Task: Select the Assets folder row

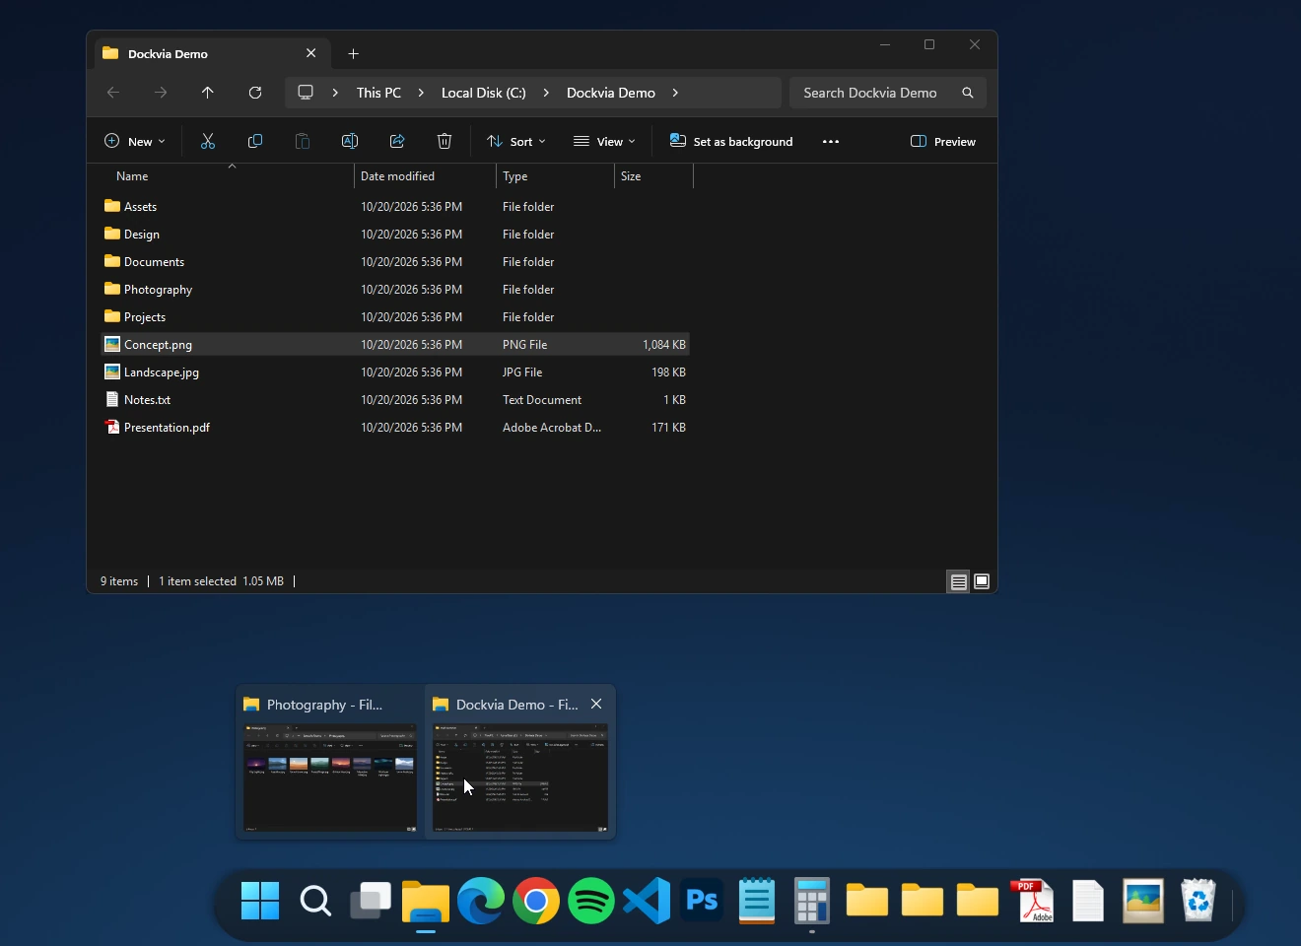Action: 396,207
